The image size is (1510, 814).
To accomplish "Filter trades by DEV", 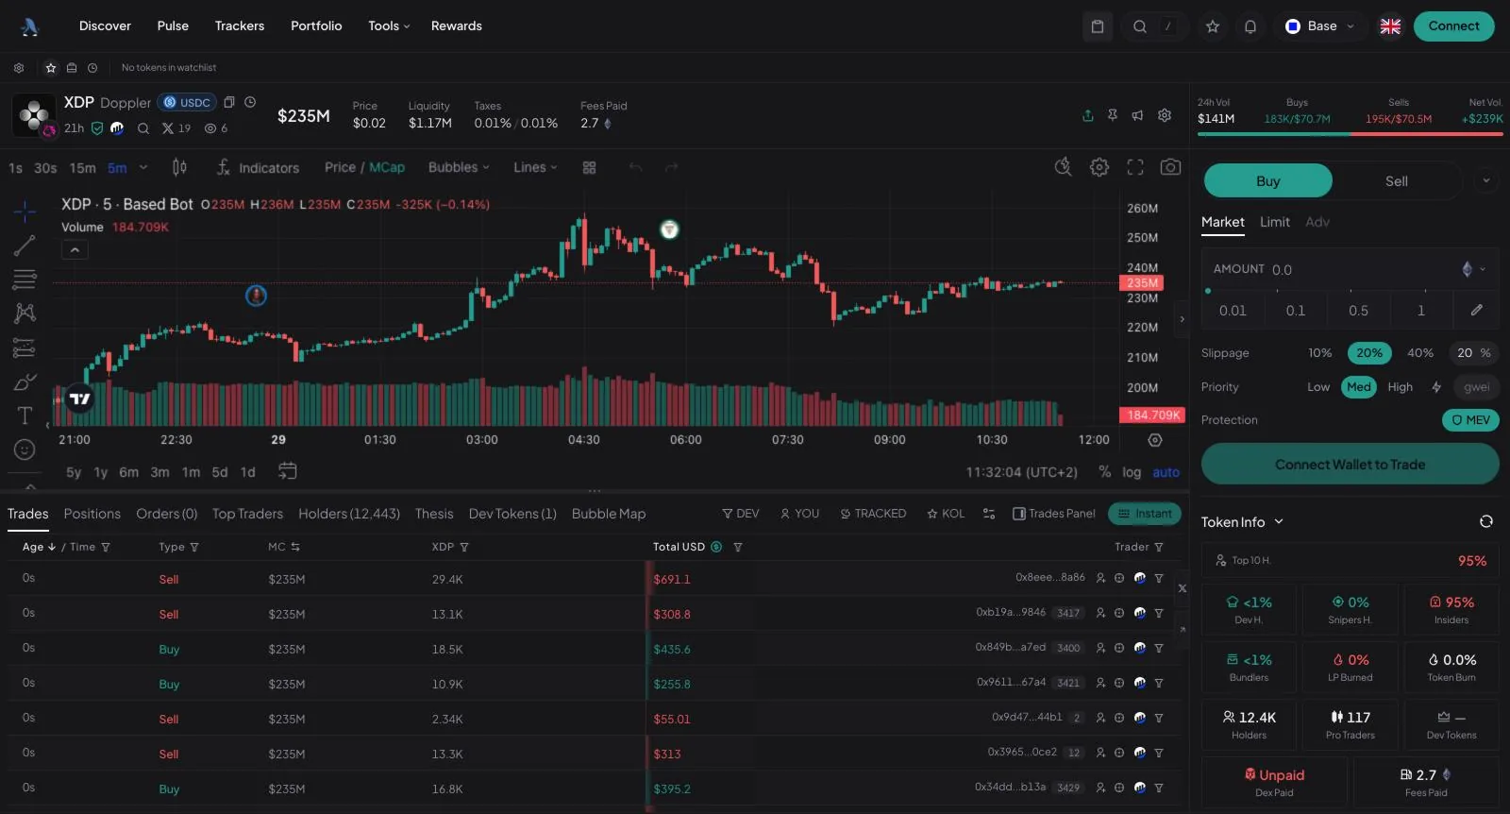I will click(x=741, y=514).
